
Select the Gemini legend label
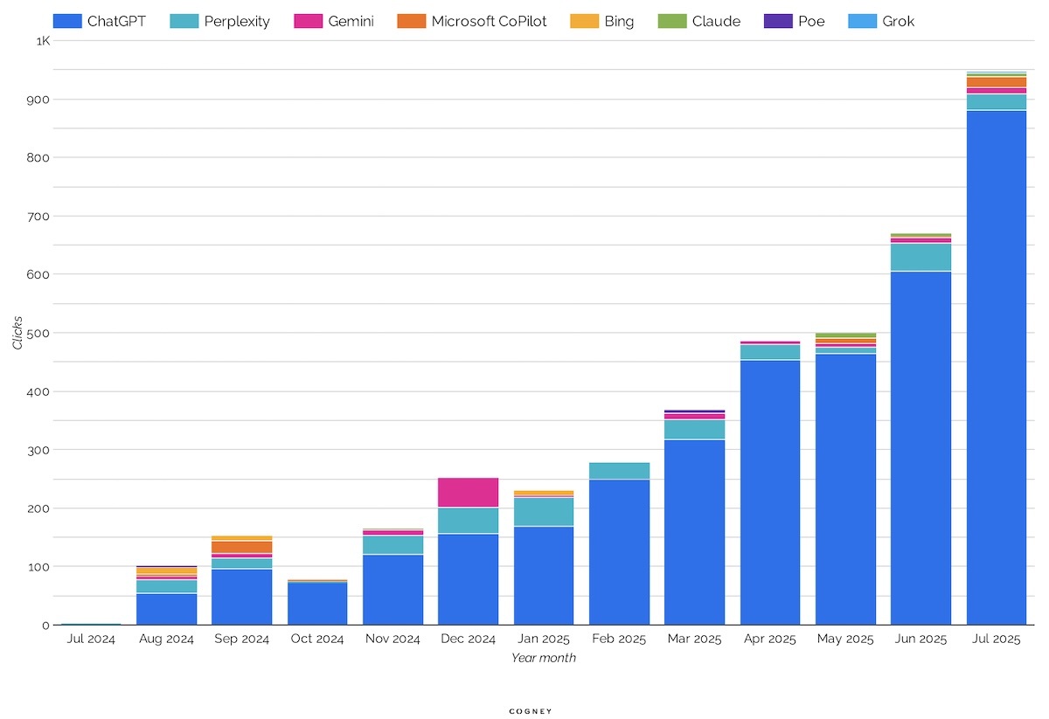click(x=351, y=21)
